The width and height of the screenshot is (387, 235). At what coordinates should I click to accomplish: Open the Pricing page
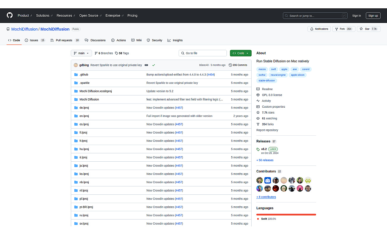132,16
